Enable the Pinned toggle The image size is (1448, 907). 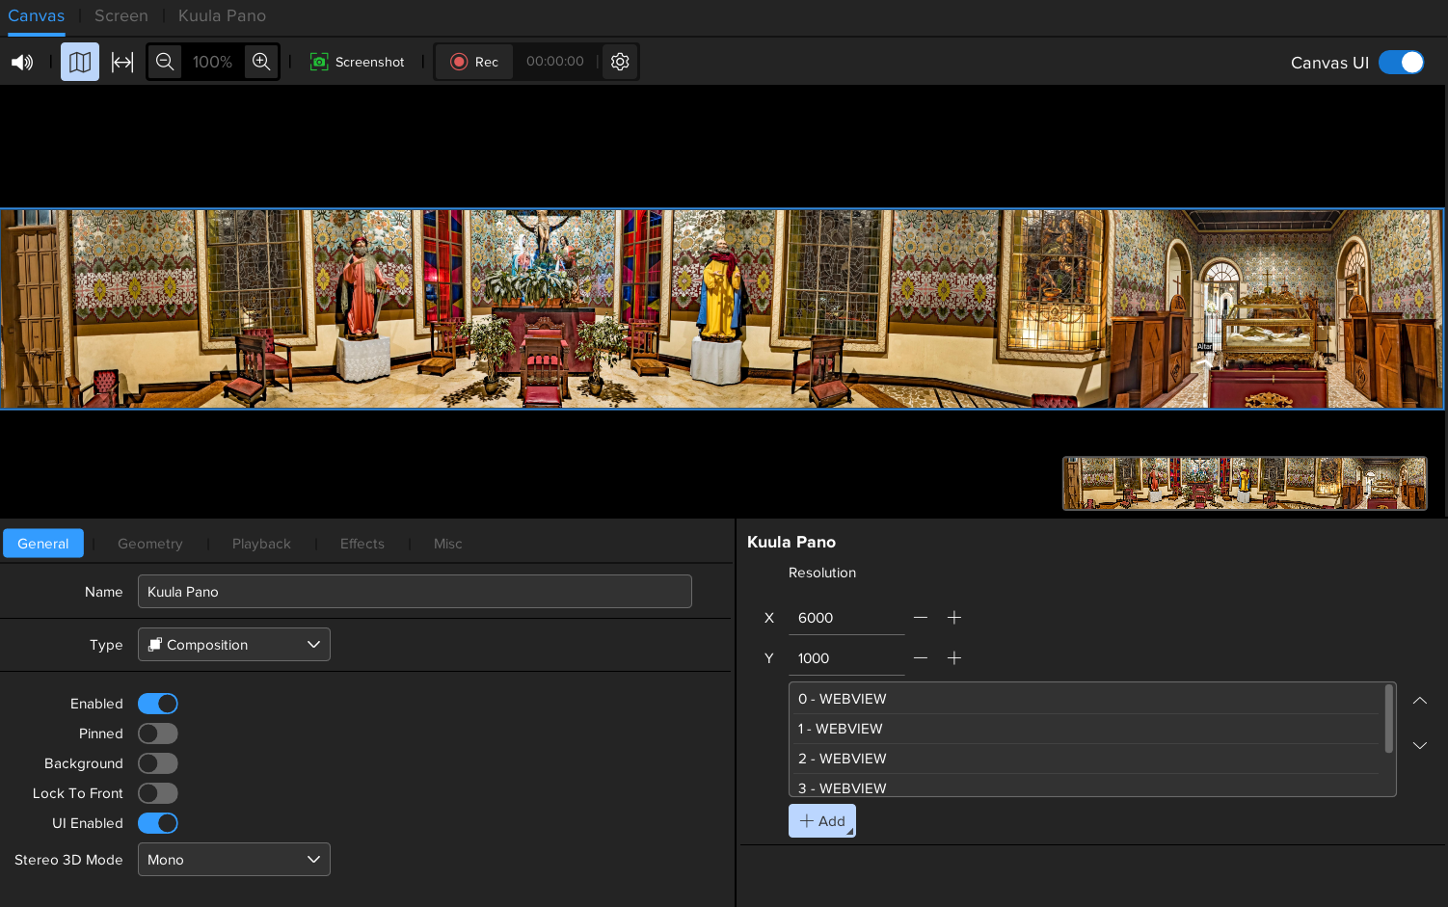tap(158, 734)
